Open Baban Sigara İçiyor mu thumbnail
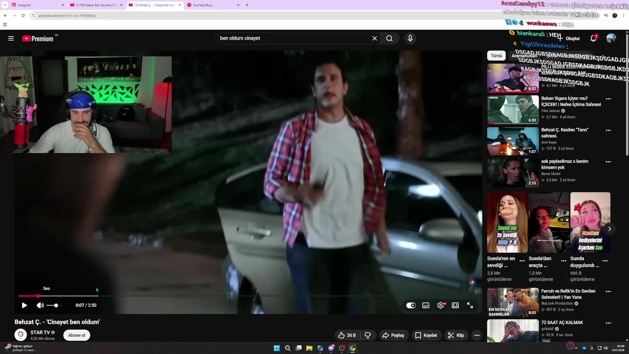 (x=513, y=110)
